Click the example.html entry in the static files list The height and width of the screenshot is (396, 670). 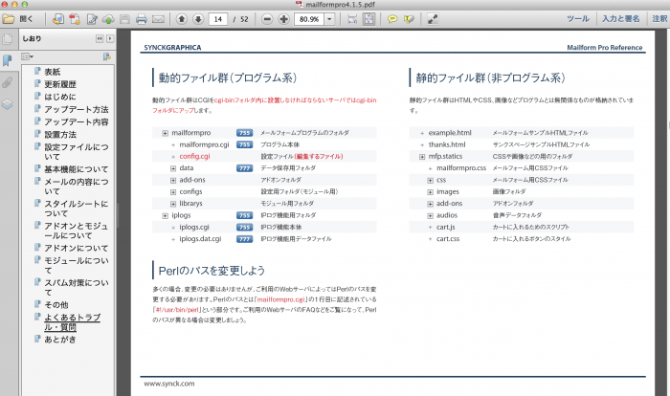[x=450, y=133]
